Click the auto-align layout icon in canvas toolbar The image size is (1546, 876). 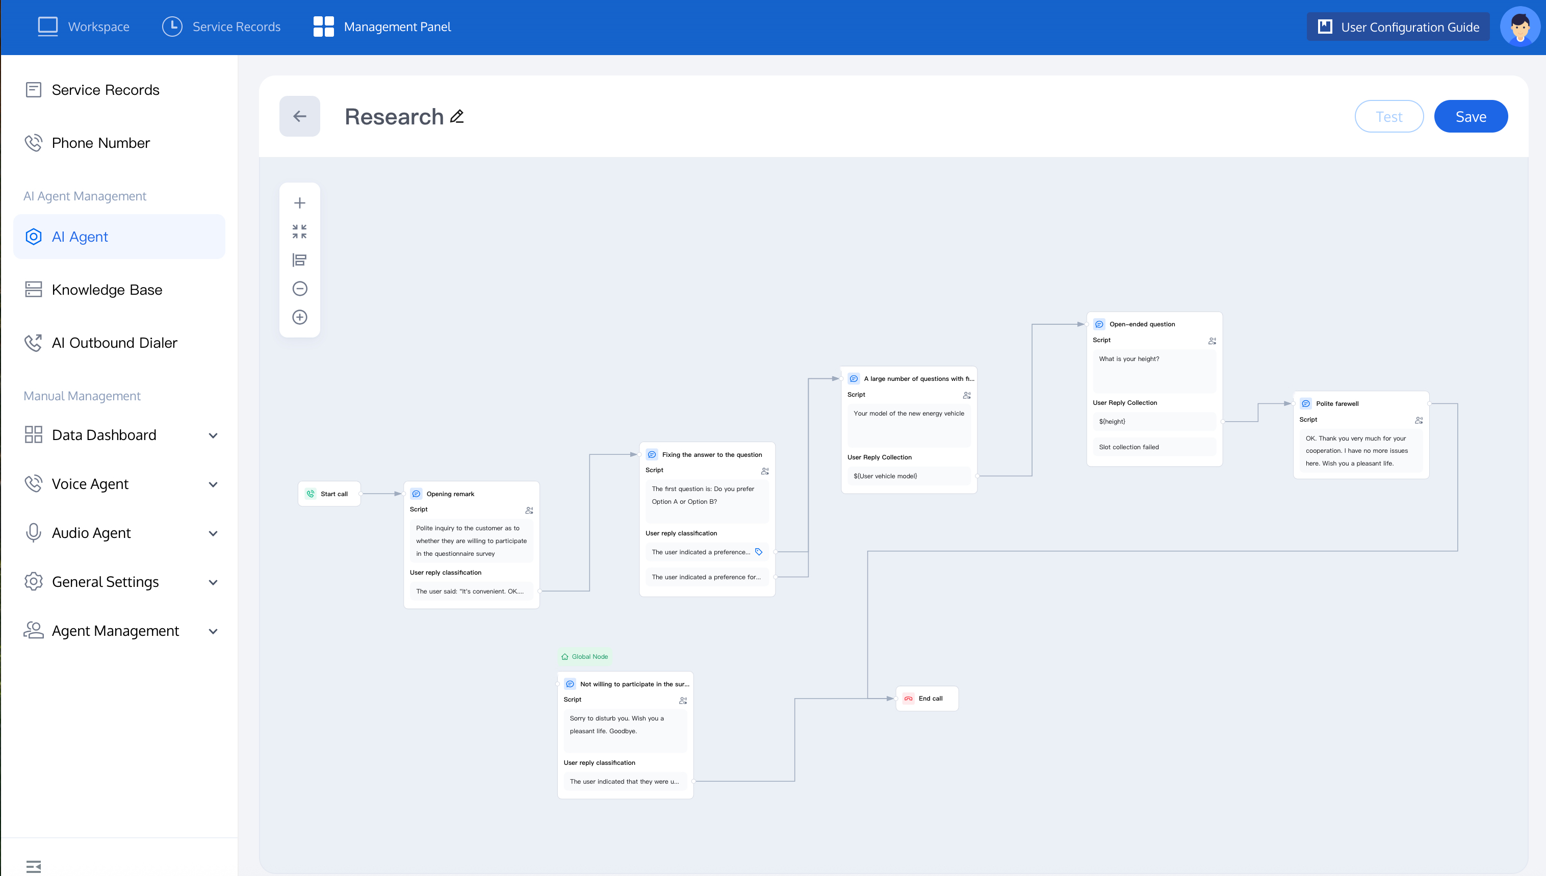(300, 260)
